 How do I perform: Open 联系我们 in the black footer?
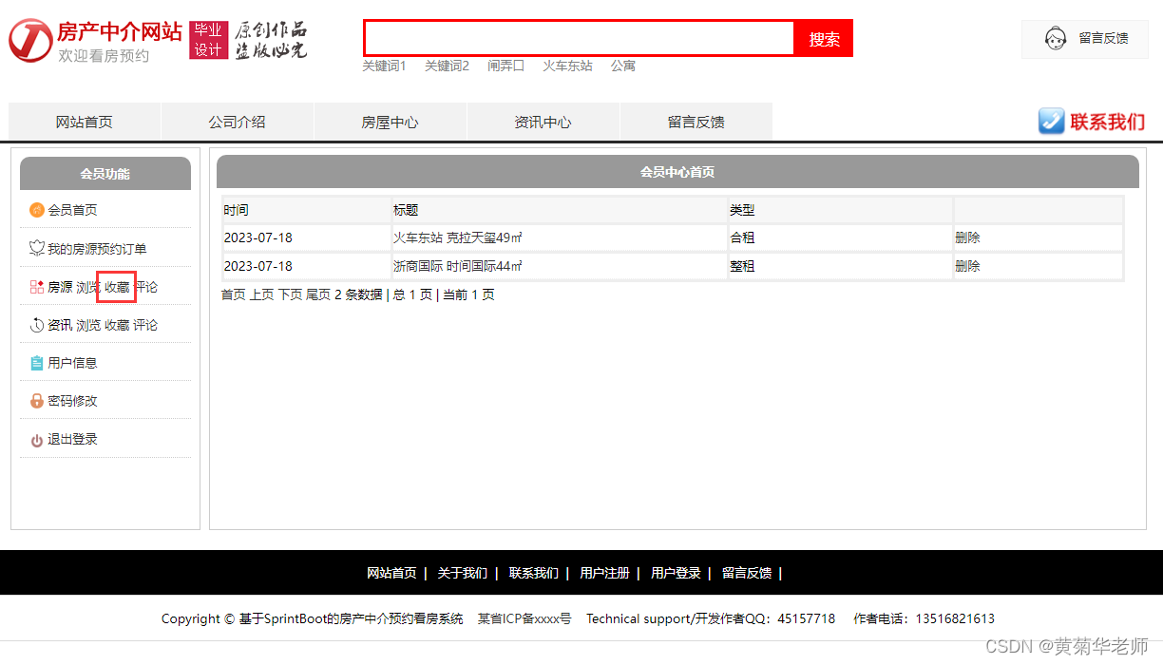click(x=534, y=573)
